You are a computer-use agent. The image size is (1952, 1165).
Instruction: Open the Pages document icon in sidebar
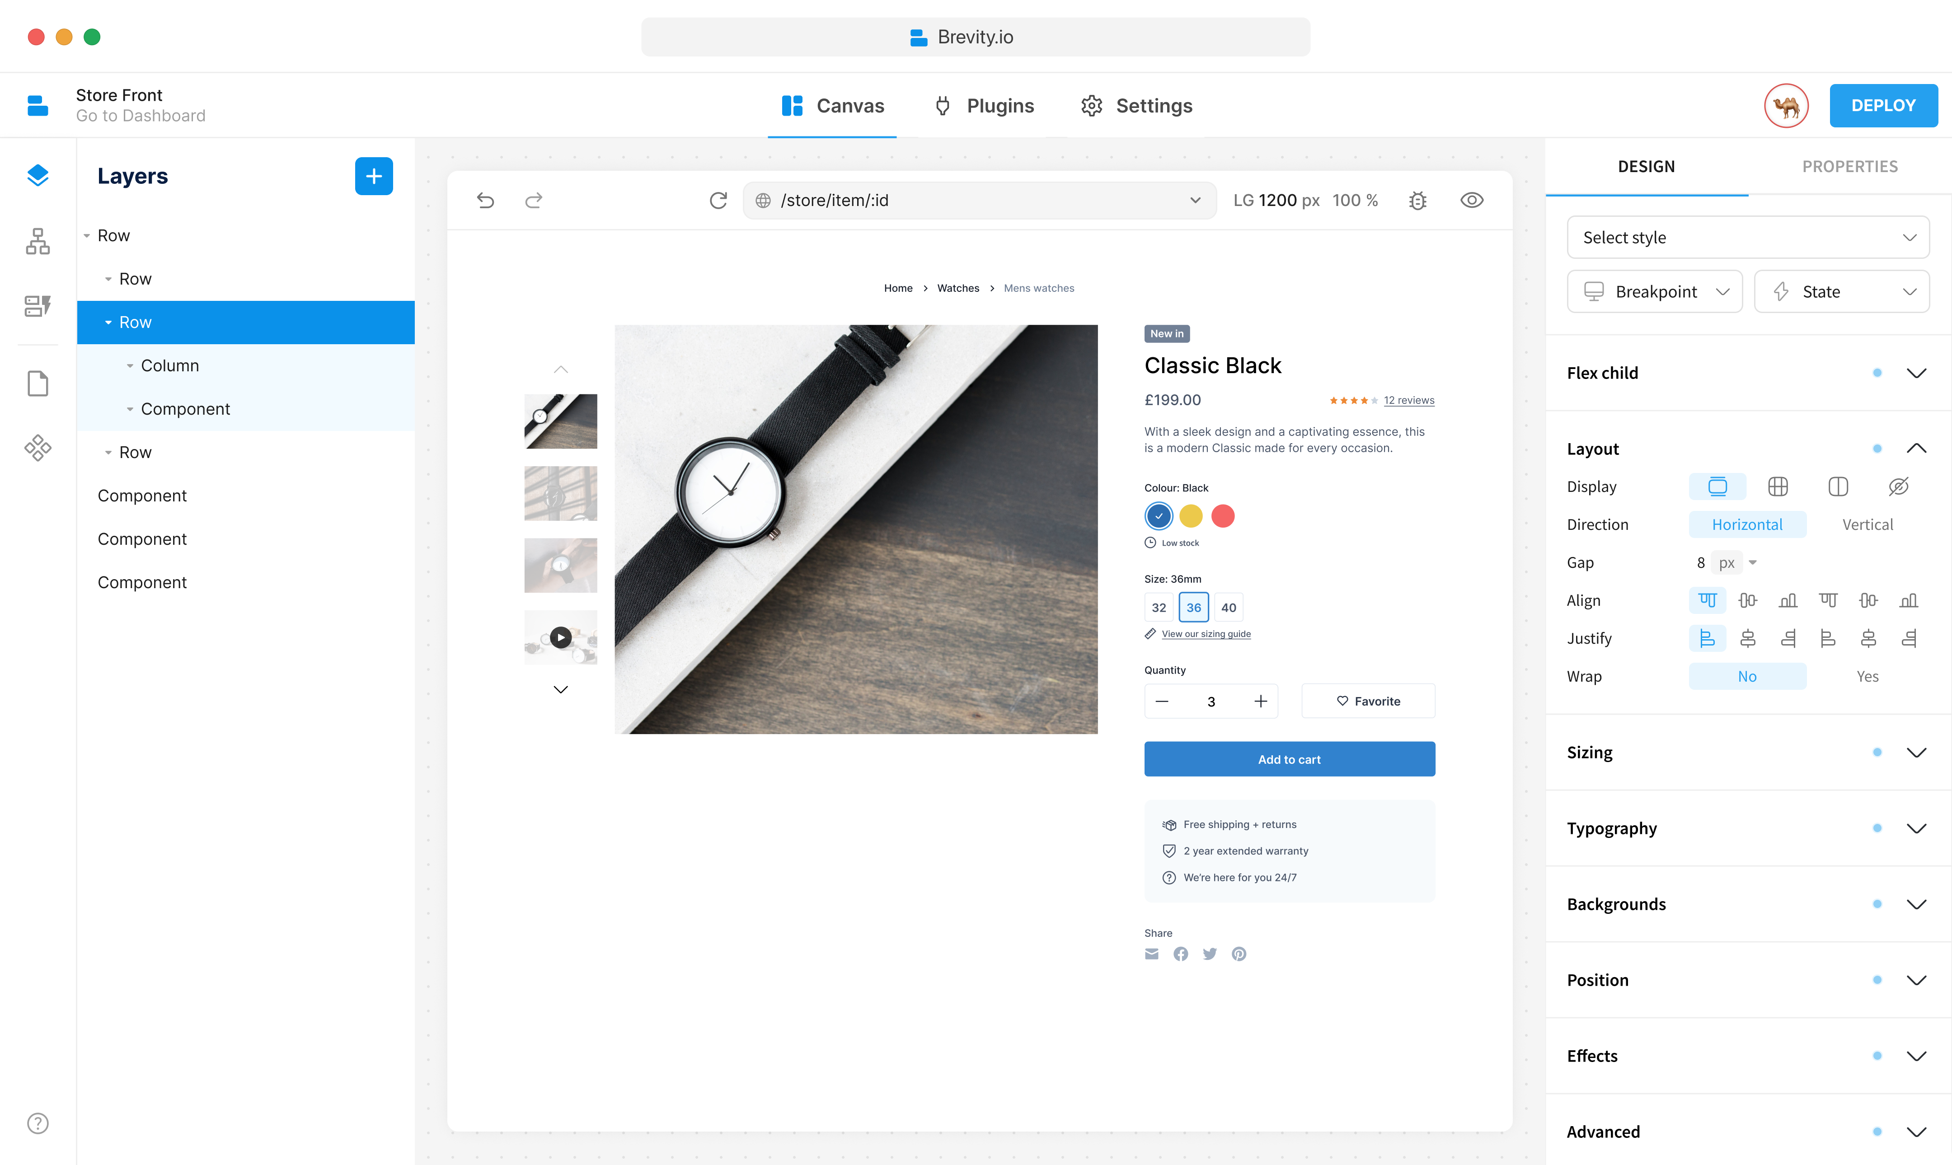click(x=38, y=384)
